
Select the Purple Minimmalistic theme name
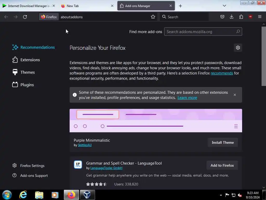(x=92, y=140)
